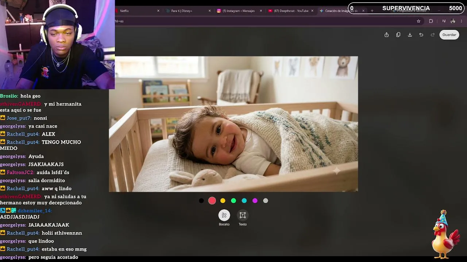Bookmark this page with the star icon
This screenshot has width=467, height=262.
point(418,21)
